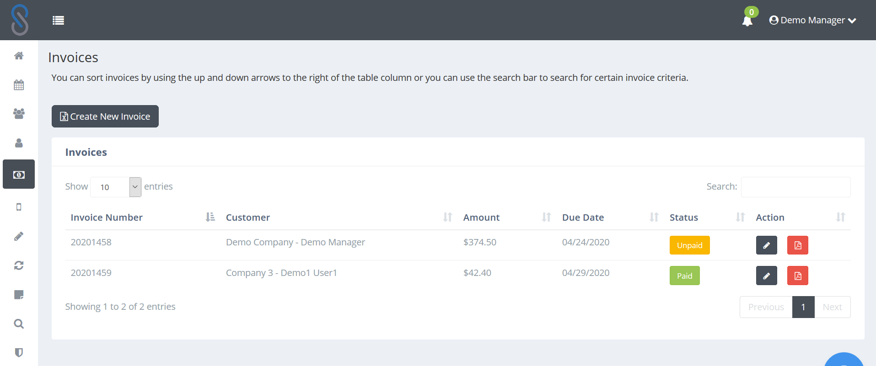Click customer Company 3 - Demo1 User1
The height and width of the screenshot is (366, 876).
pos(281,273)
